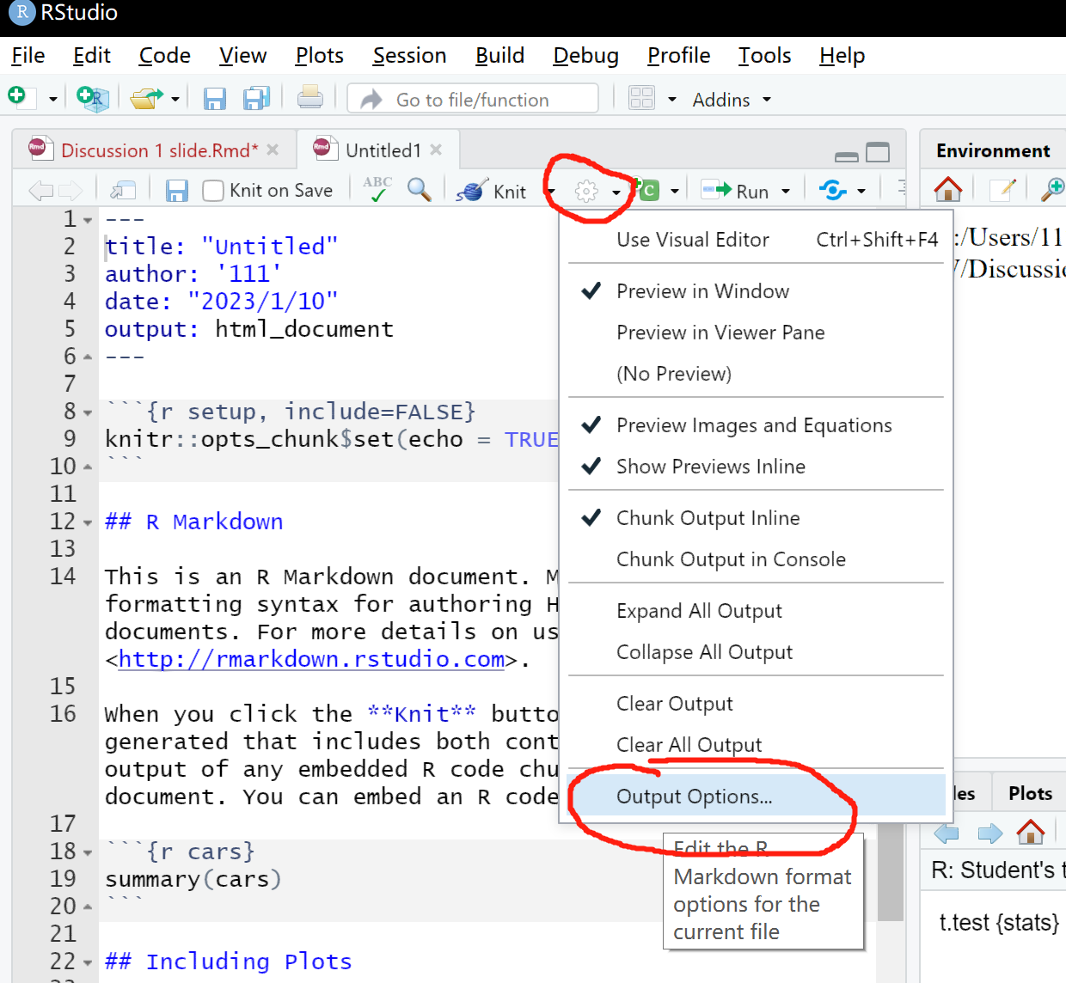The width and height of the screenshot is (1066, 983).
Task: Open Output Options... menu entry
Action: pyautogui.click(x=757, y=796)
